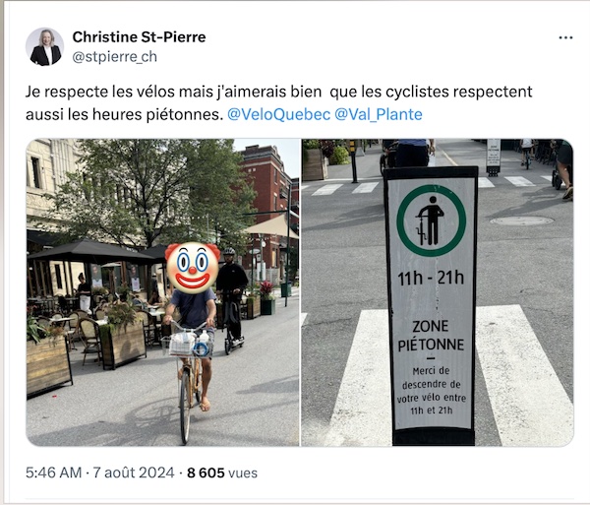The height and width of the screenshot is (505, 590).
Task: Click the 8 605 vues view count
Action: [222, 473]
